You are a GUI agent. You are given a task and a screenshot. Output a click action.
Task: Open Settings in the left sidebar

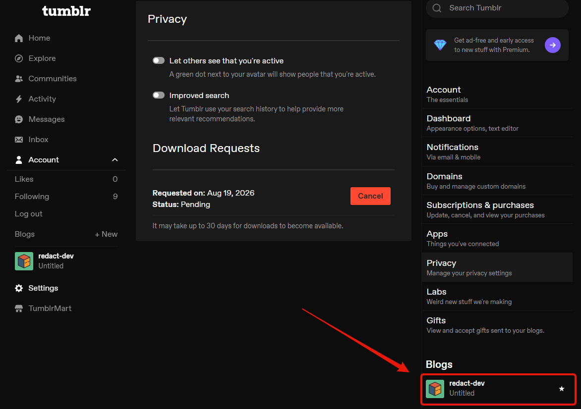[x=43, y=288]
